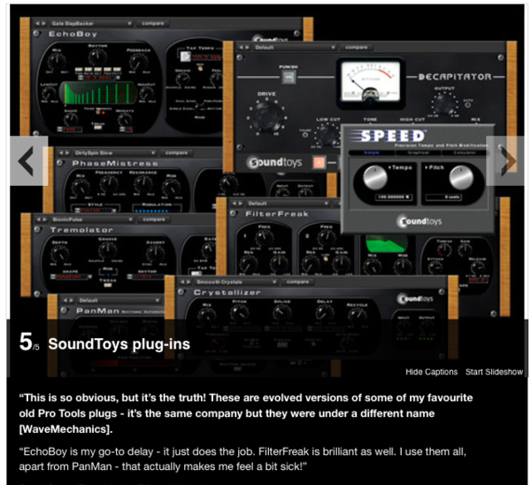Toggle EchoBoy Tap Tempo button

[x=185, y=56]
